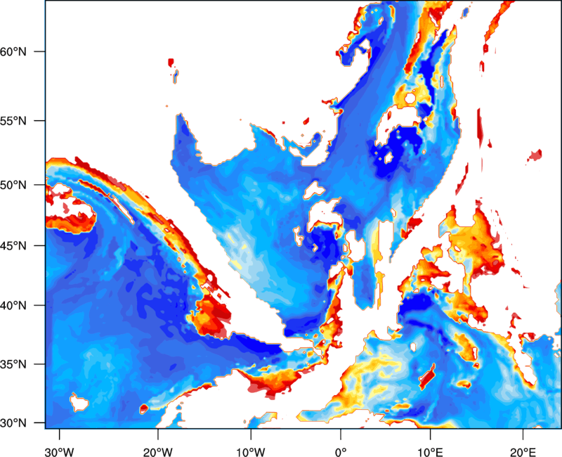Click the 40°N latitude label

13,306
